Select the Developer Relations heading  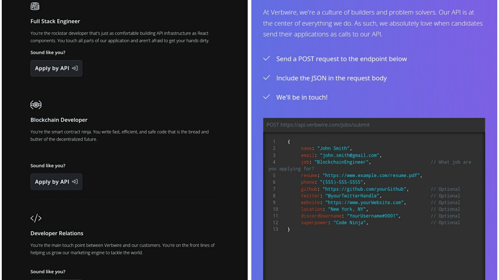click(x=57, y=233)
